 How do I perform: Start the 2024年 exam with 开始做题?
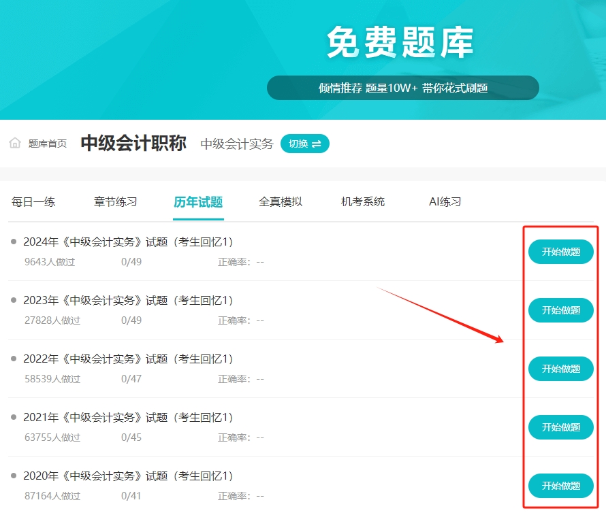(x=560, y=252)
